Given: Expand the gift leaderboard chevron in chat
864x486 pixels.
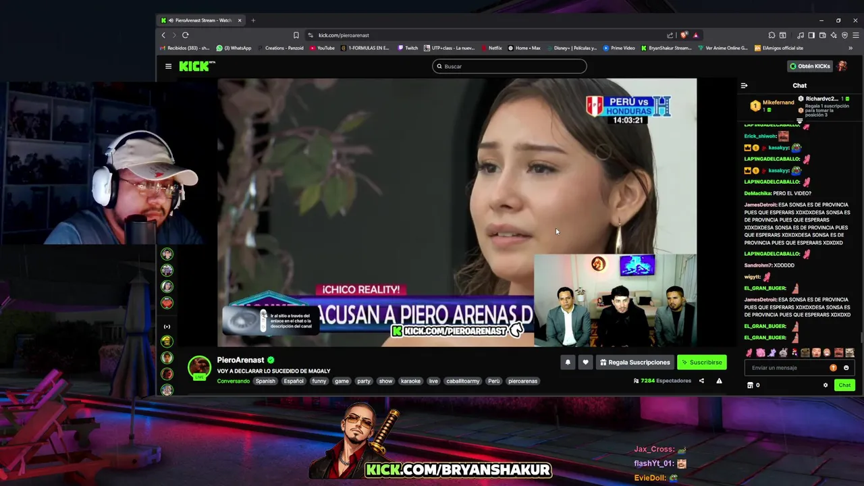Looking at the screenshot, I should pos(800,121).
